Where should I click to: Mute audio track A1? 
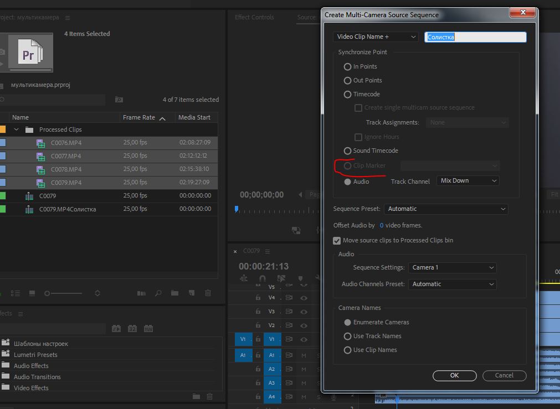coord(304,355)
